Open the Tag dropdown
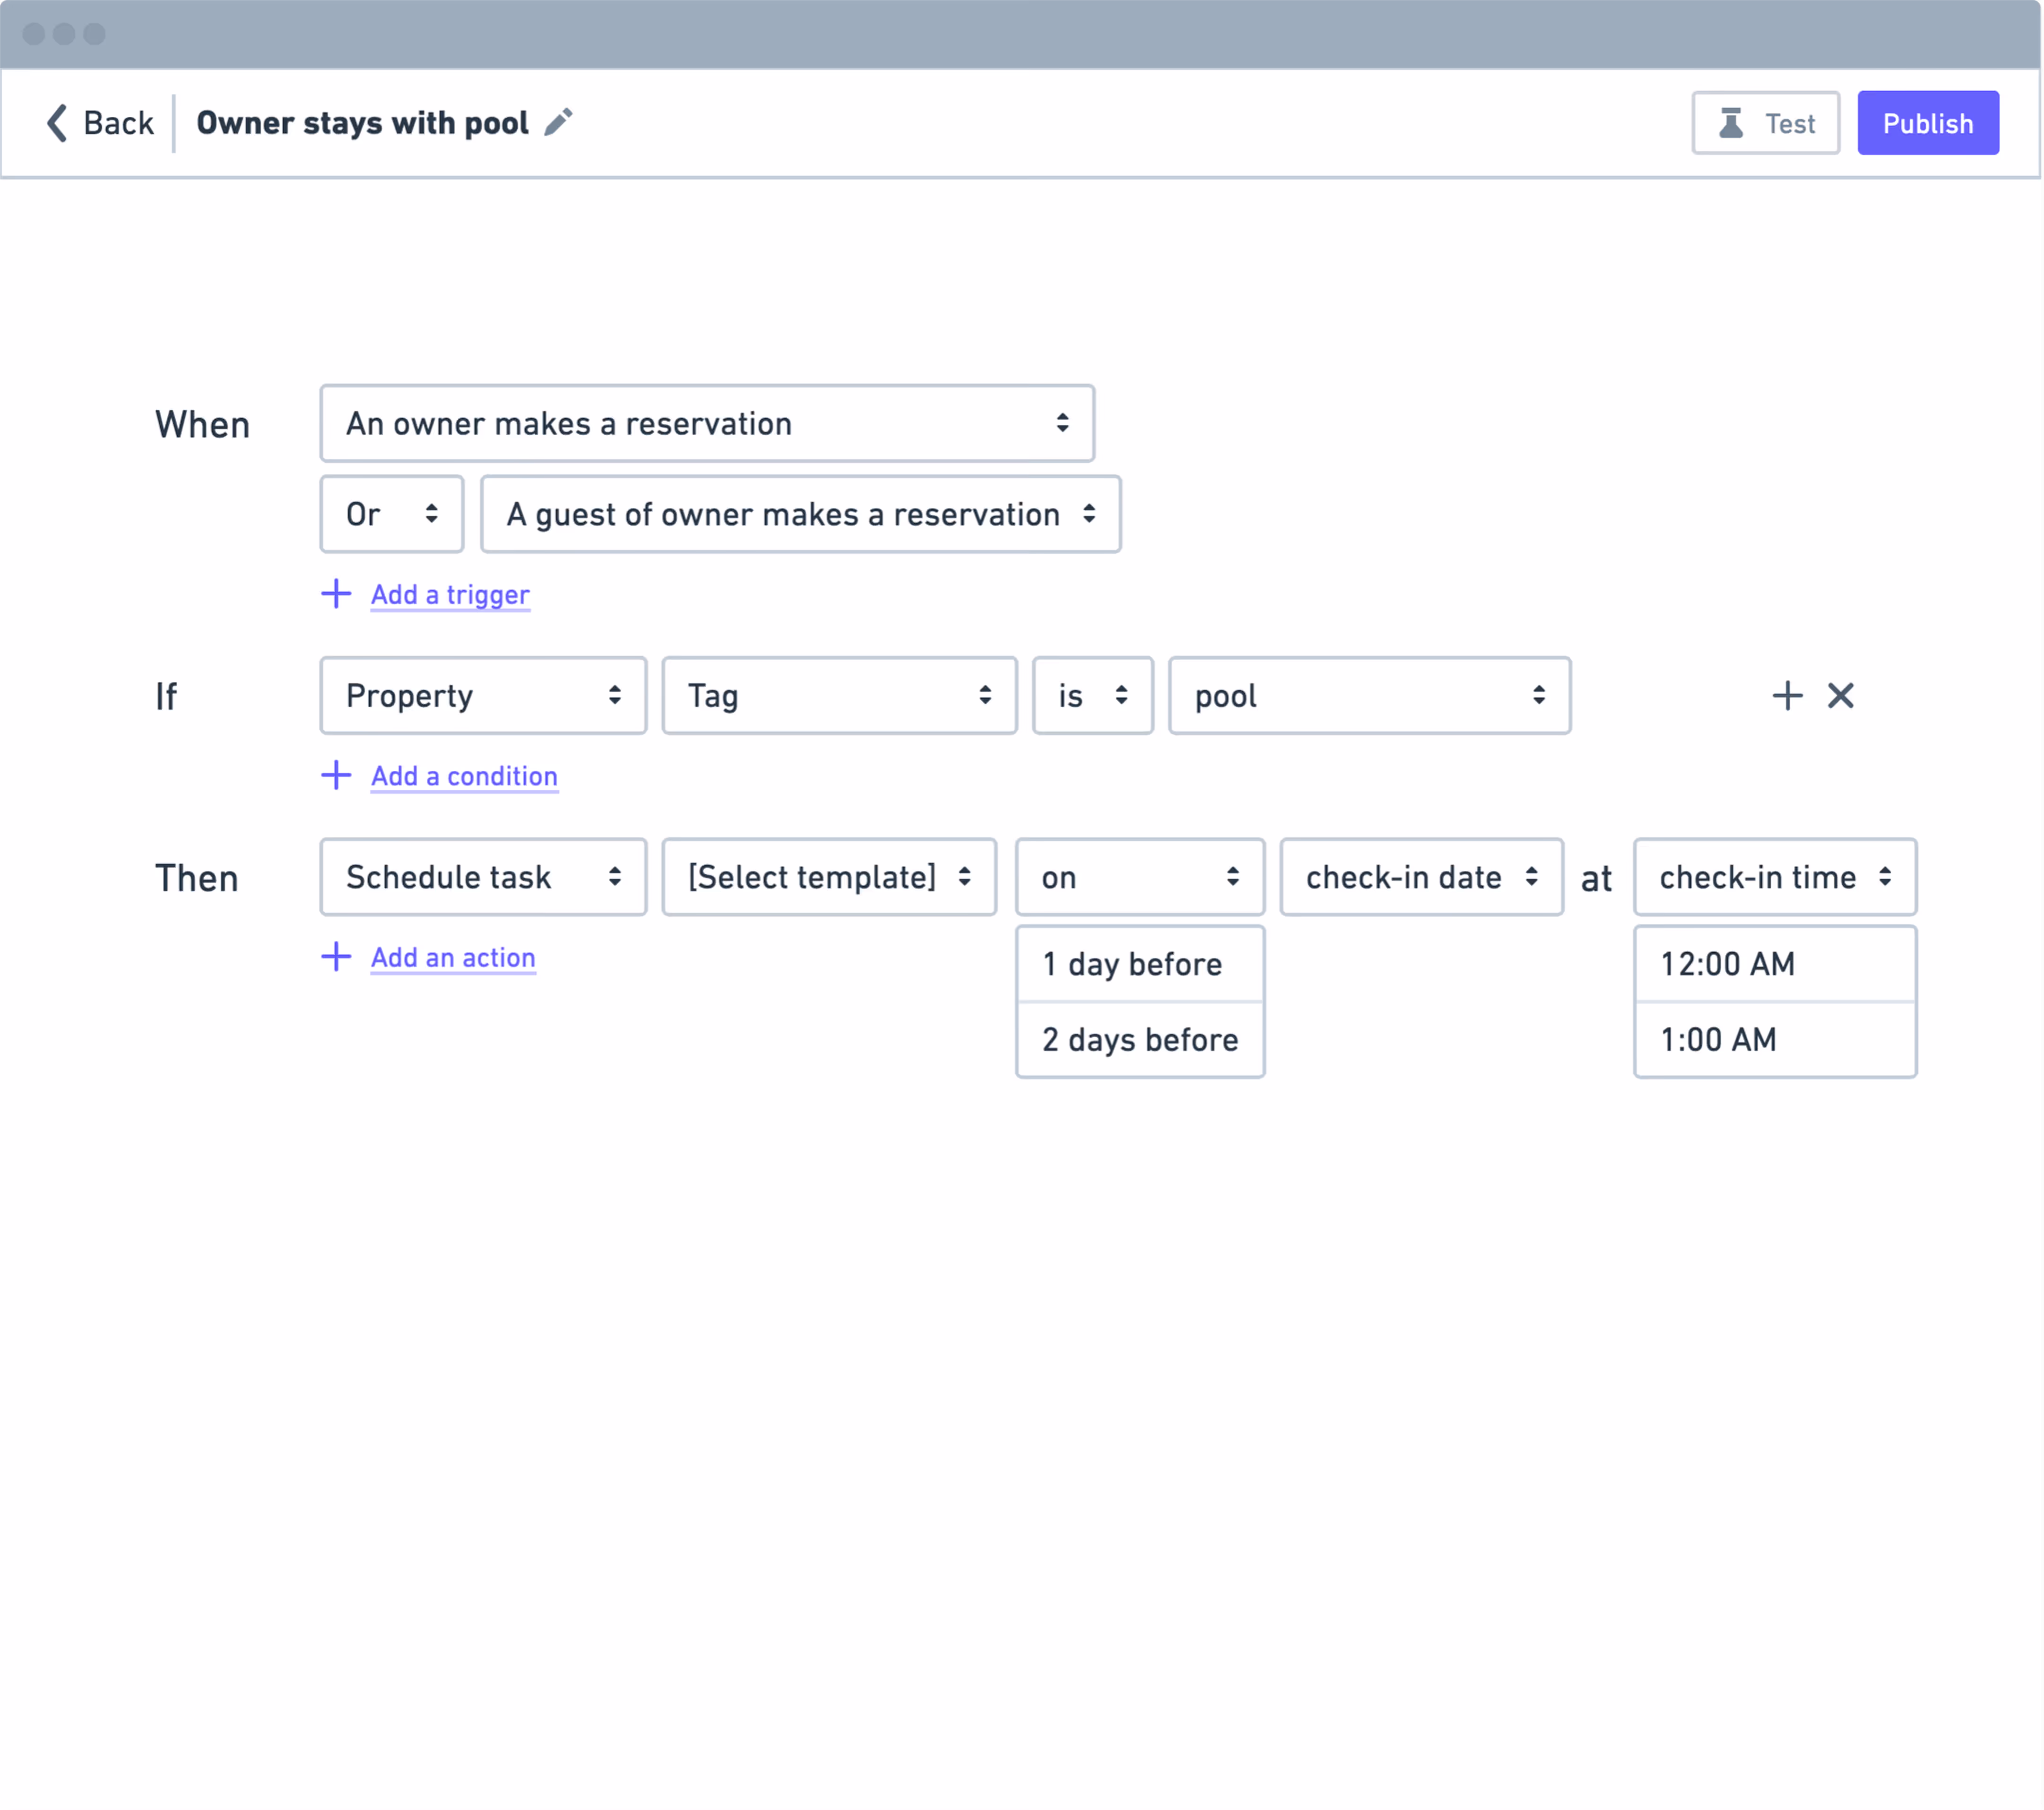2044x1810 pixels. coord(839,696)
